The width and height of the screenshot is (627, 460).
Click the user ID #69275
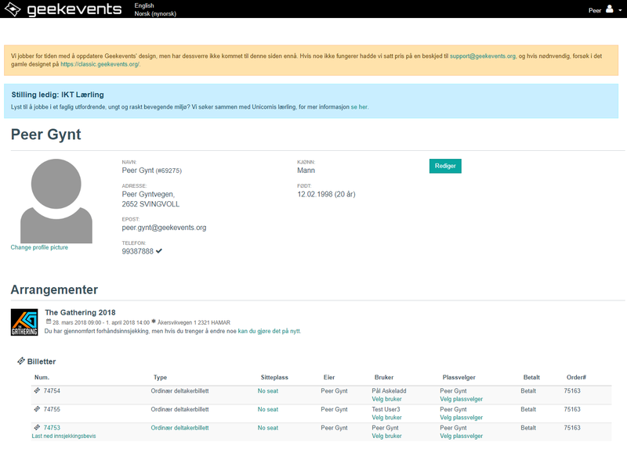click(x=169, y=171)
